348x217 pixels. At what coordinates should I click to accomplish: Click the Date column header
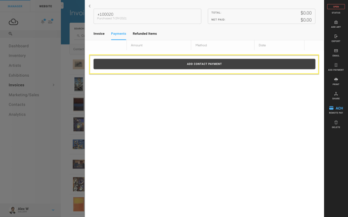(x=262, y=45)
